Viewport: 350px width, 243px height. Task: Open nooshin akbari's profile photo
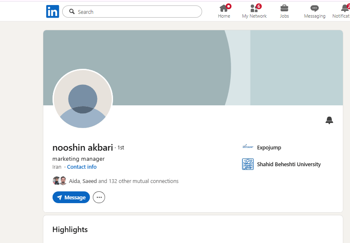pyautogui.click(x=83, y=99)
